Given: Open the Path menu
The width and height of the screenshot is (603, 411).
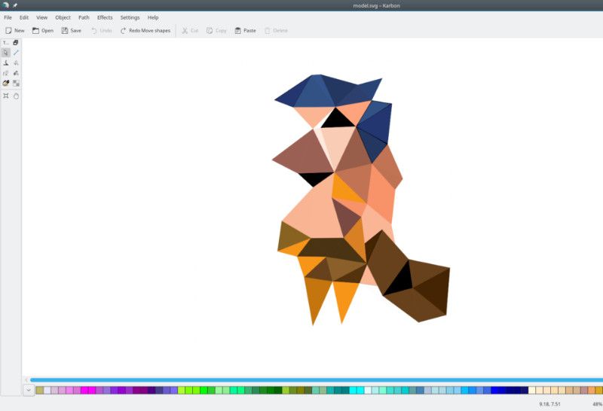Looking at the screenshot, I should coord(84,17).
